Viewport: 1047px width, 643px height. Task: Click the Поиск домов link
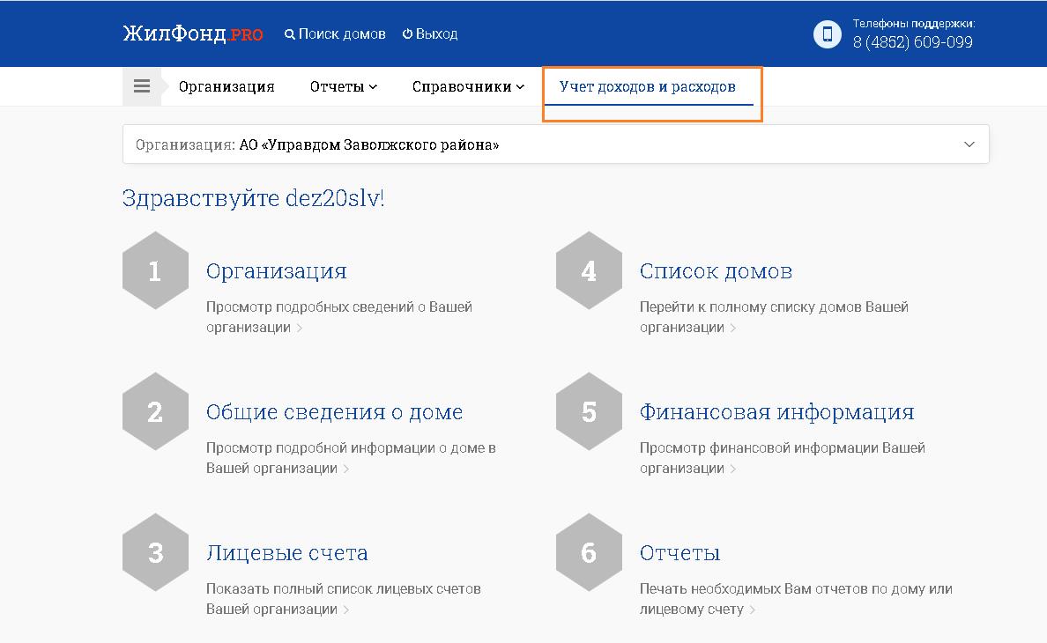(x=335, y=34)
